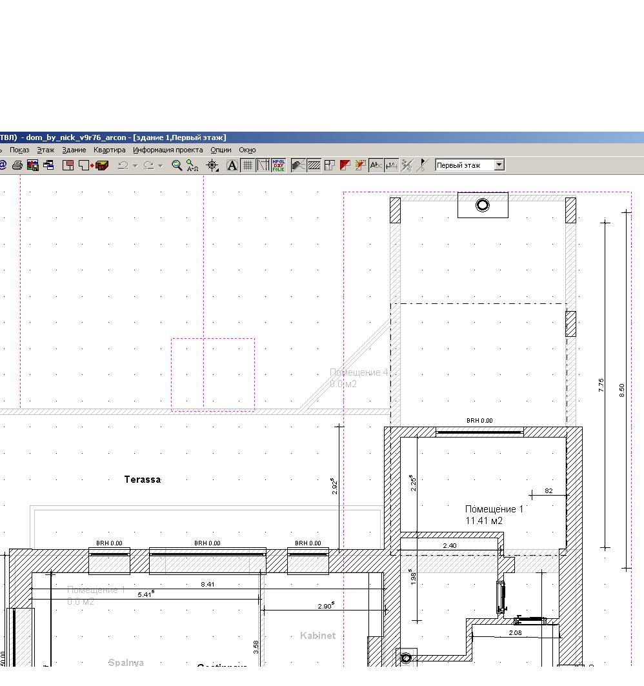Viewport: 644px width, 686px height.
Task: Click the undo arrow icon
Action: click(123, 165)
